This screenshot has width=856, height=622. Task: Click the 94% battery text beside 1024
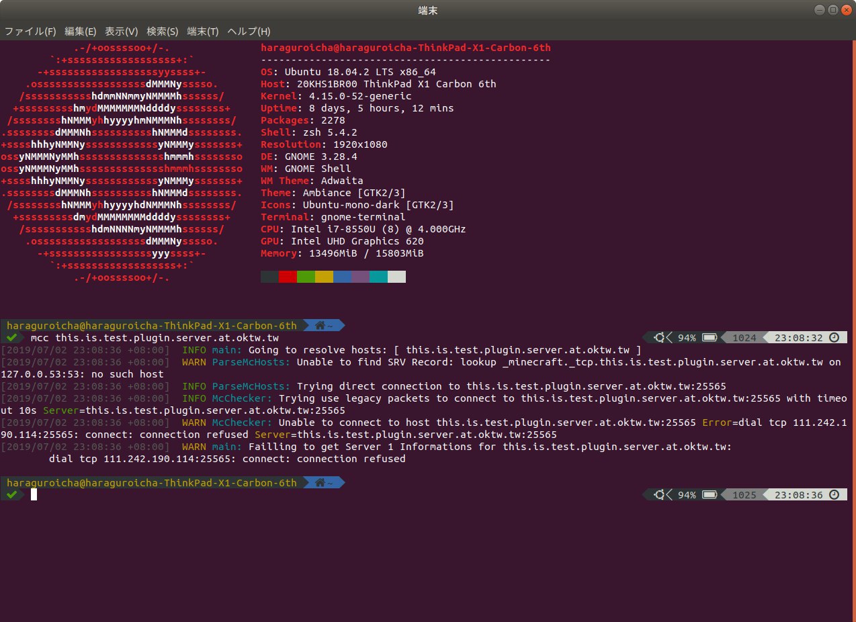tap(687, 337)
